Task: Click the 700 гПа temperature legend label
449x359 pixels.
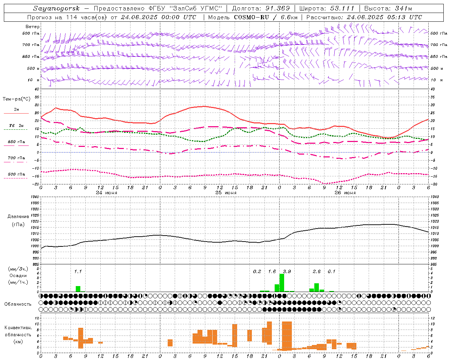Action: point(16,158)
